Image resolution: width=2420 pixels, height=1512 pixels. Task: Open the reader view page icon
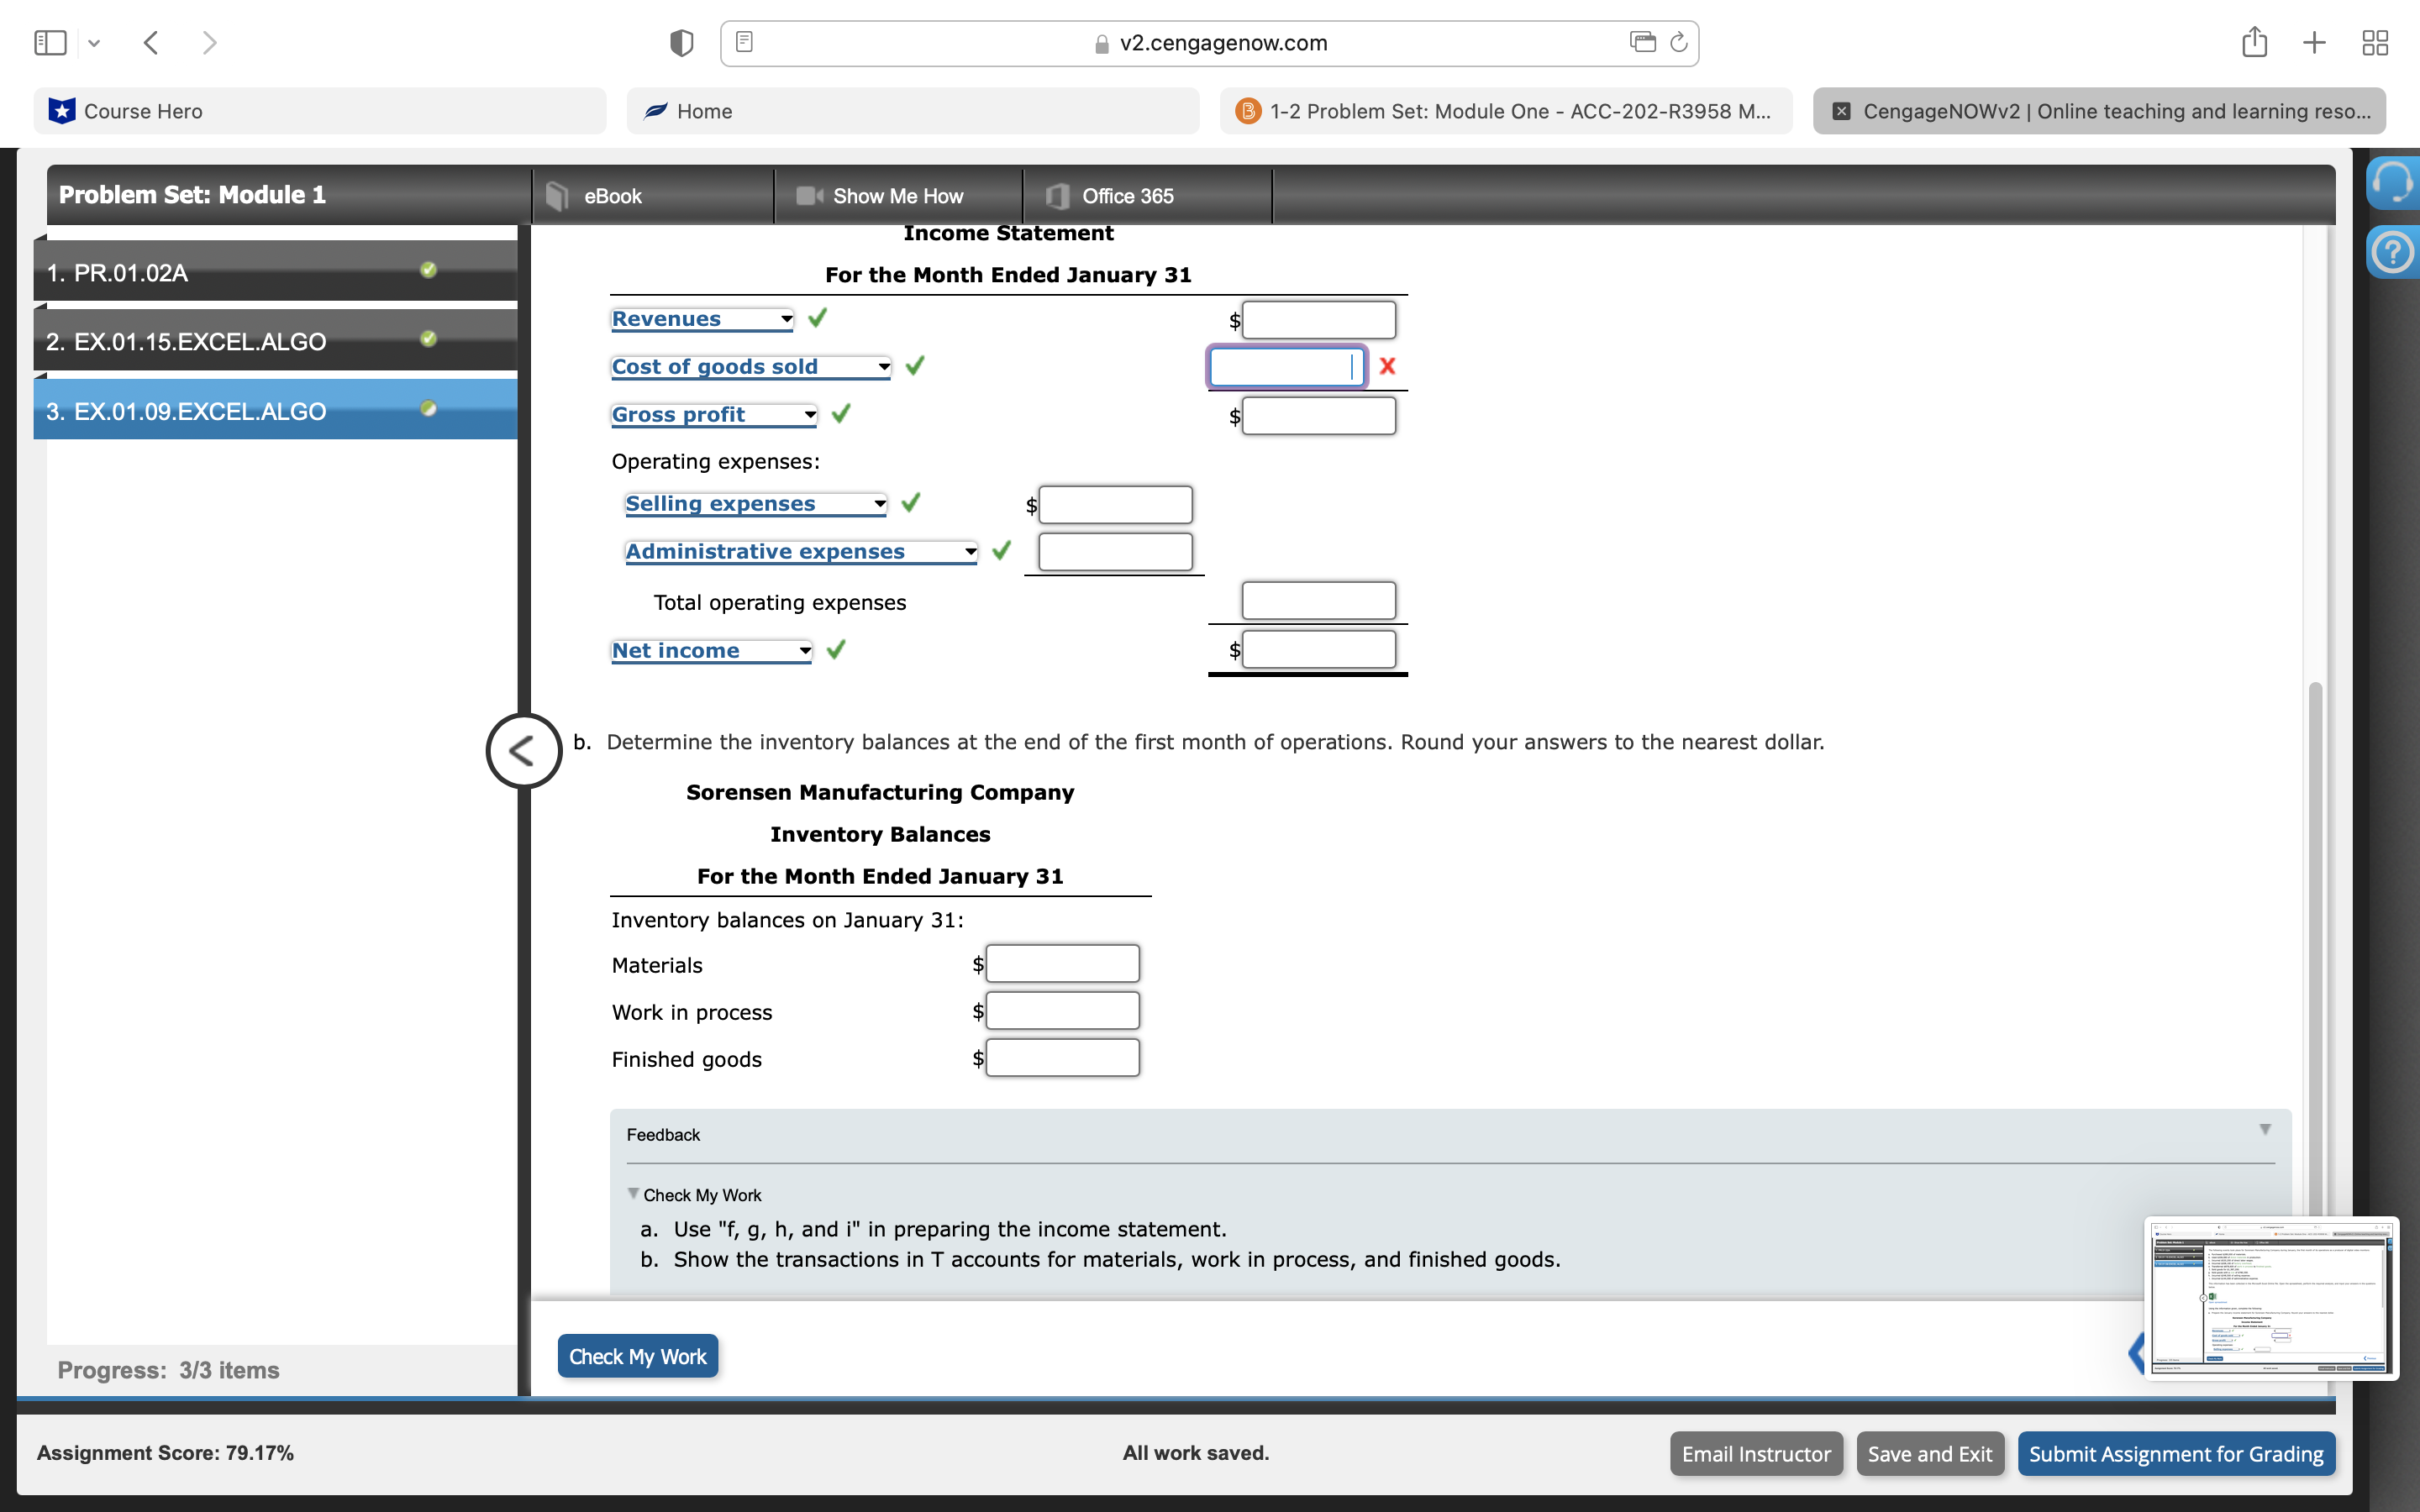click(x=744, y=42)
